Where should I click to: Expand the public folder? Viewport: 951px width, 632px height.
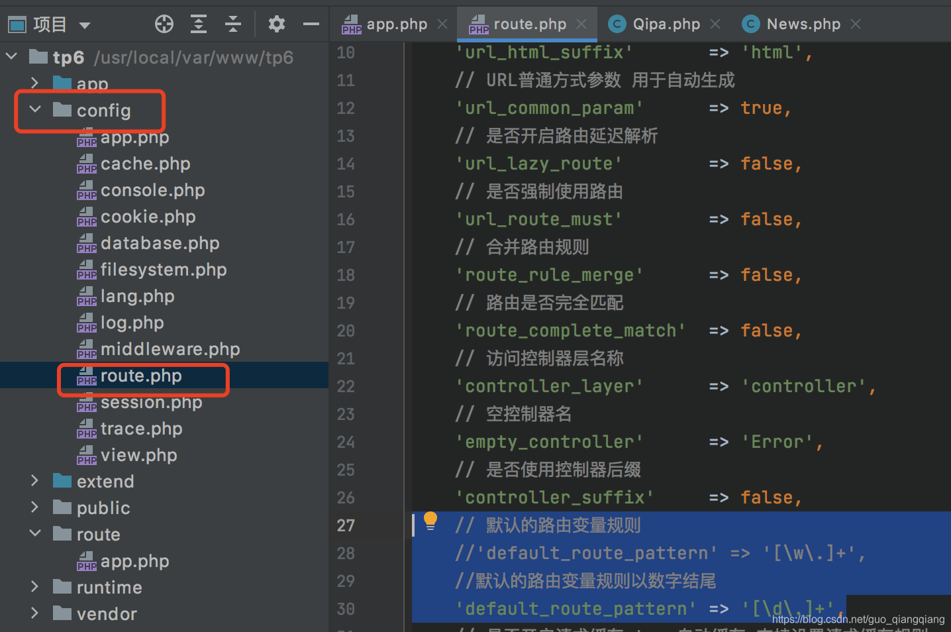pos(35,507)
